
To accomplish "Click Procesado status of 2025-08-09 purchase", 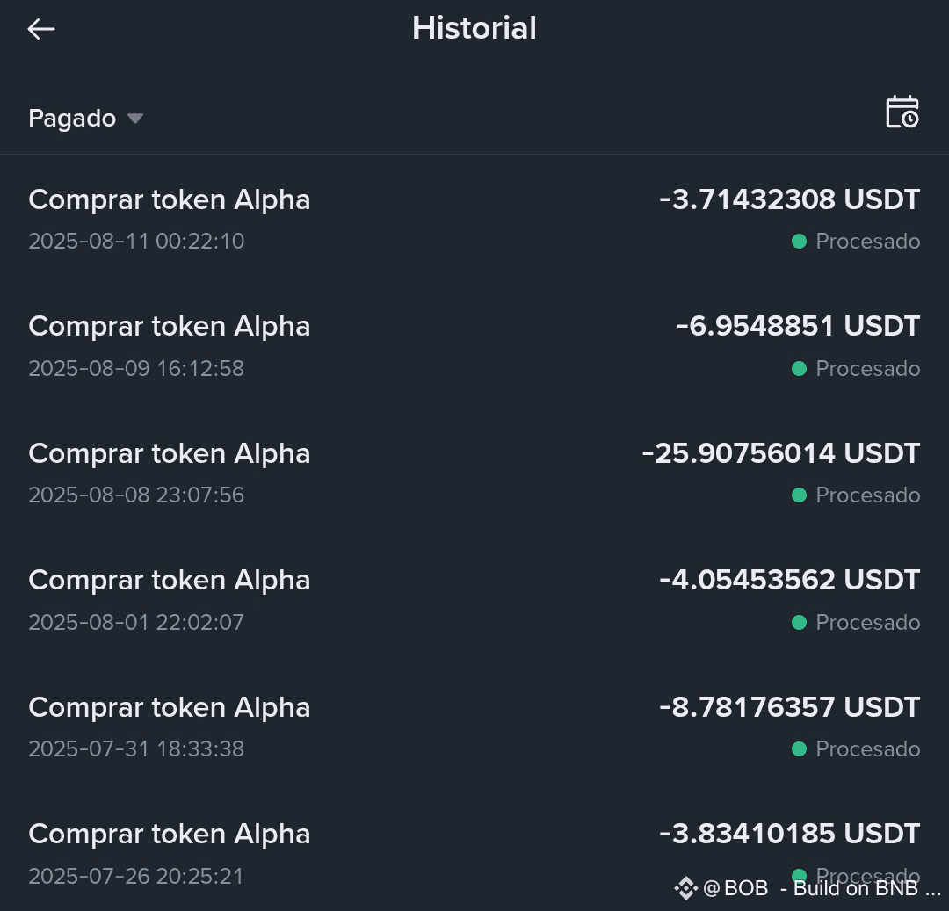I will coord(868,368).
